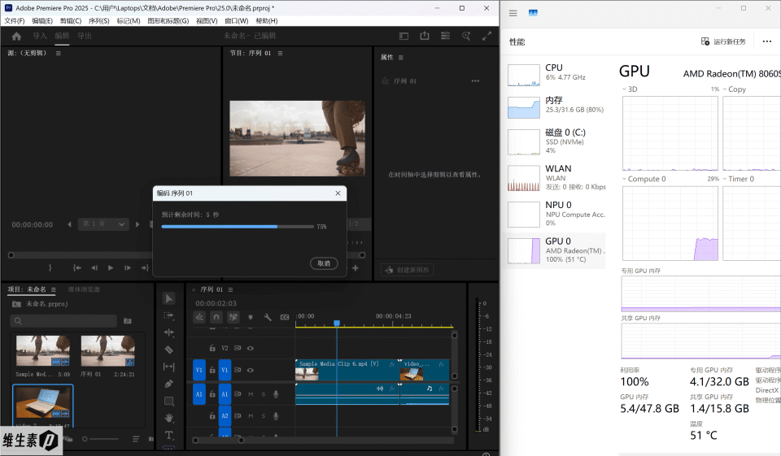Open the 序列 01 timeline panel menu

click(x=231, y=289)
